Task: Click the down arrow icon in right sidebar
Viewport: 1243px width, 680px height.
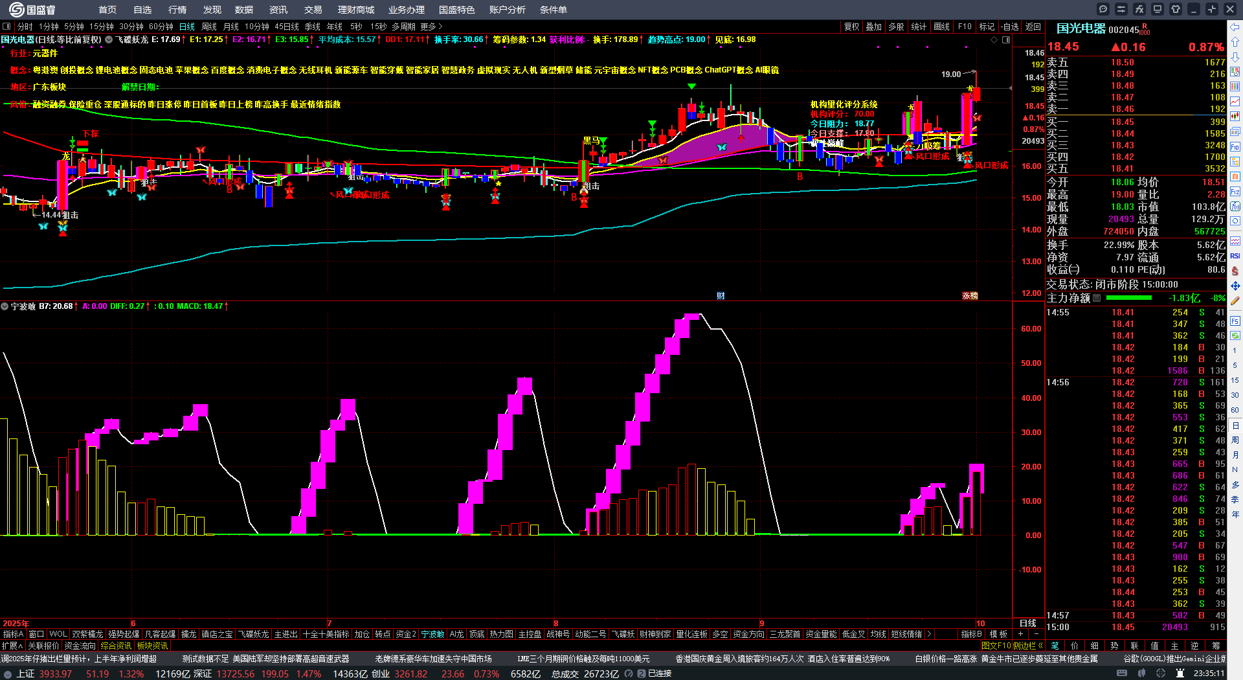Action: [x=1235, y=57]
